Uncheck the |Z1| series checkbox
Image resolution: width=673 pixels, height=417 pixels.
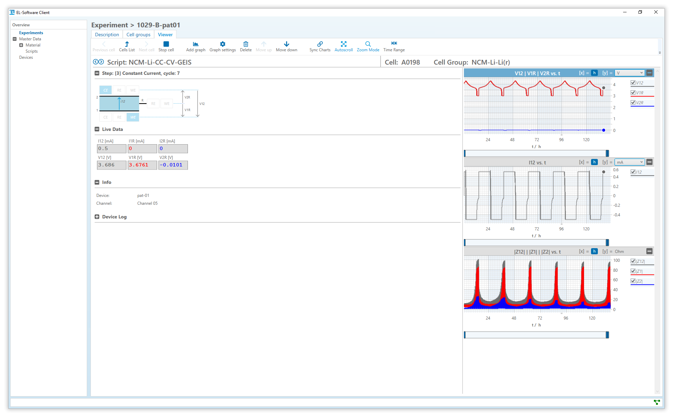click(633, 271)
